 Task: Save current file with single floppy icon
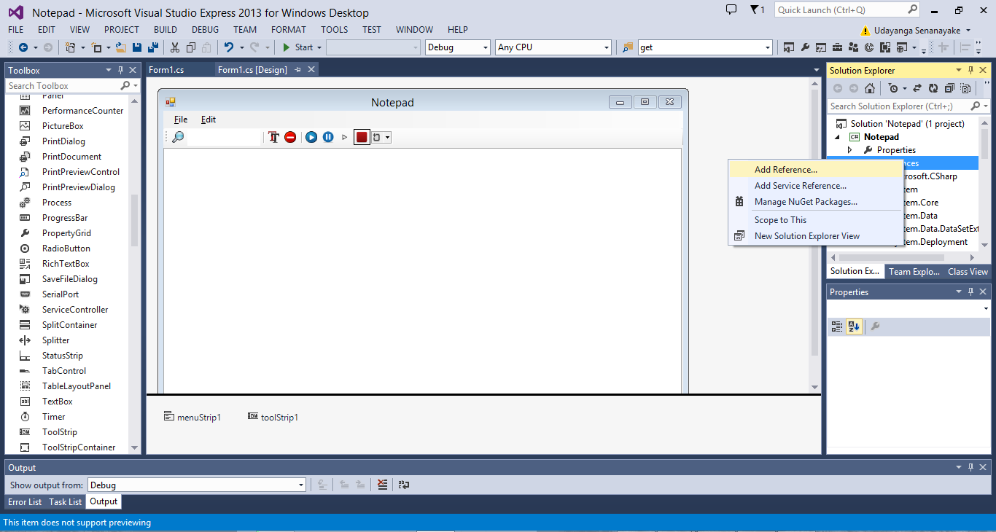[x=138, y=47]
